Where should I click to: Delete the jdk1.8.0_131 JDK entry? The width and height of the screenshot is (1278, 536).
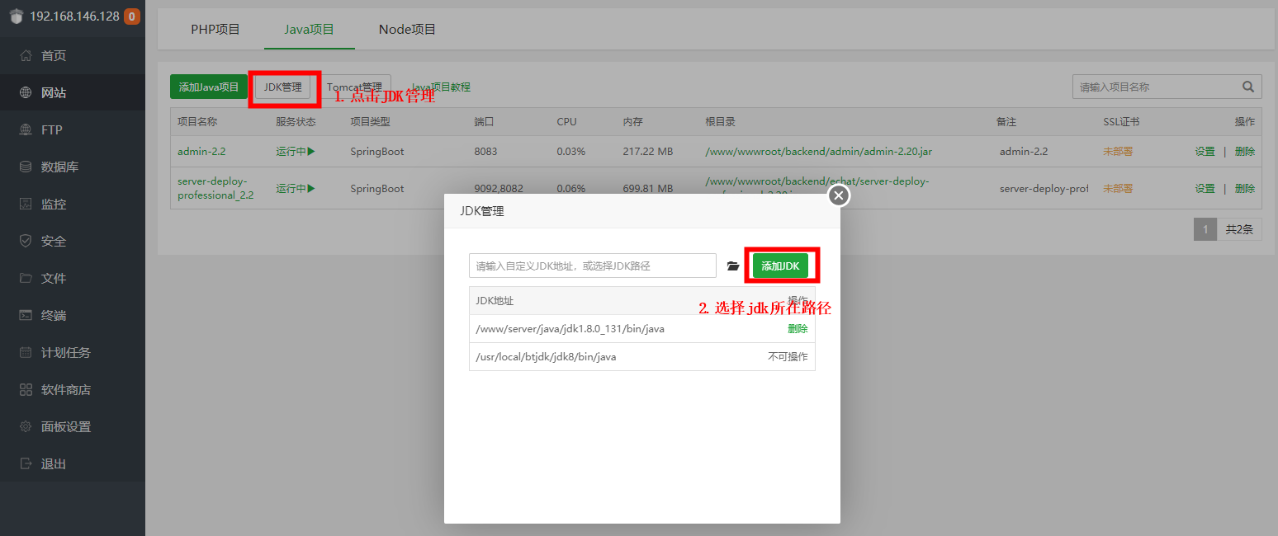point(797,329)
